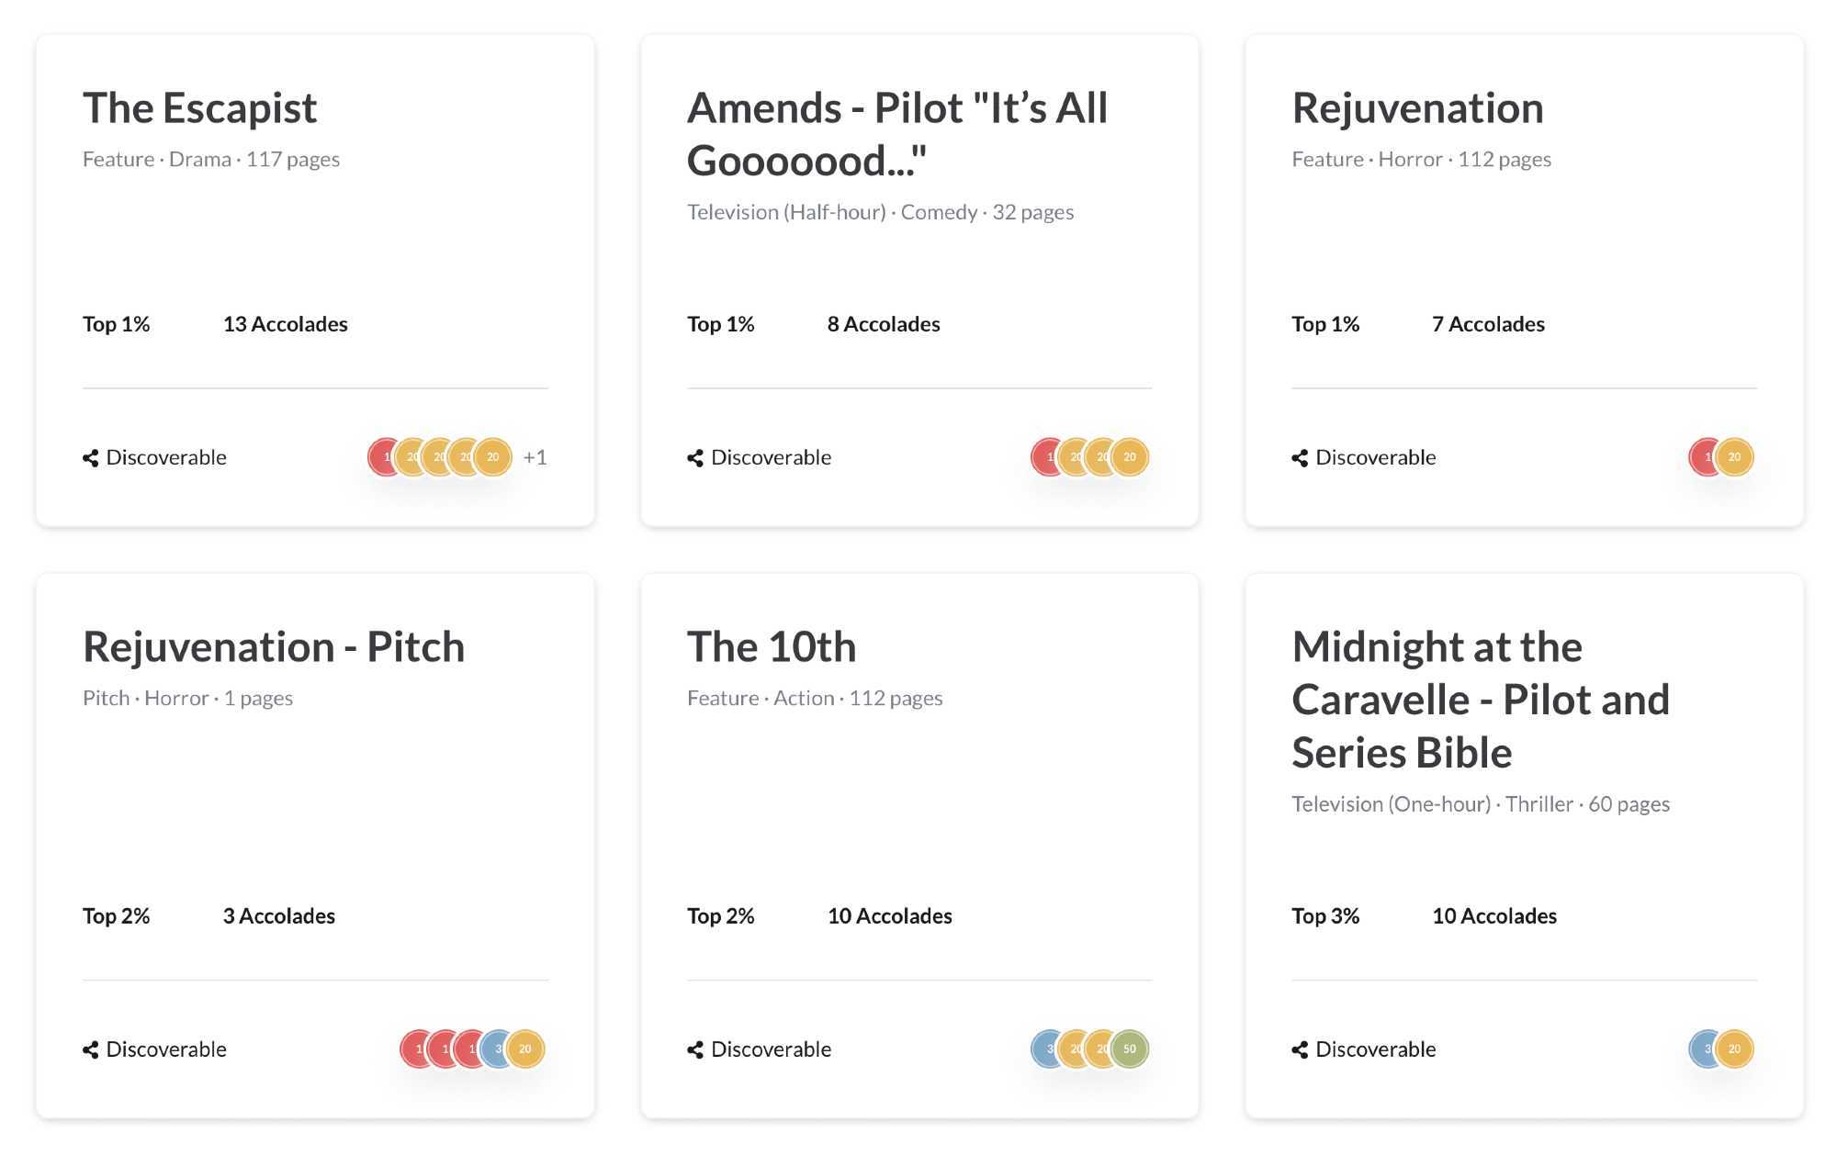
Task: Click the green 50 badge on The 10th
Action: coord(1130,1048)
